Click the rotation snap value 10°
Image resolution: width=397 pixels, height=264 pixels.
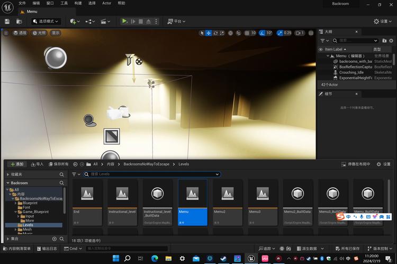[269, 33]
